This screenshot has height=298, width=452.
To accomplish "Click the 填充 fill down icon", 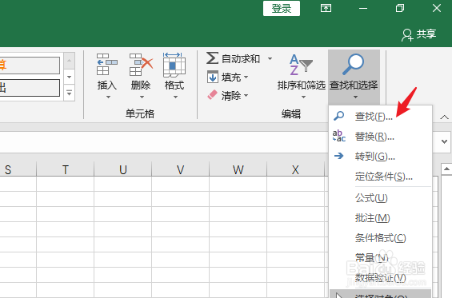I will coord(213,77).
